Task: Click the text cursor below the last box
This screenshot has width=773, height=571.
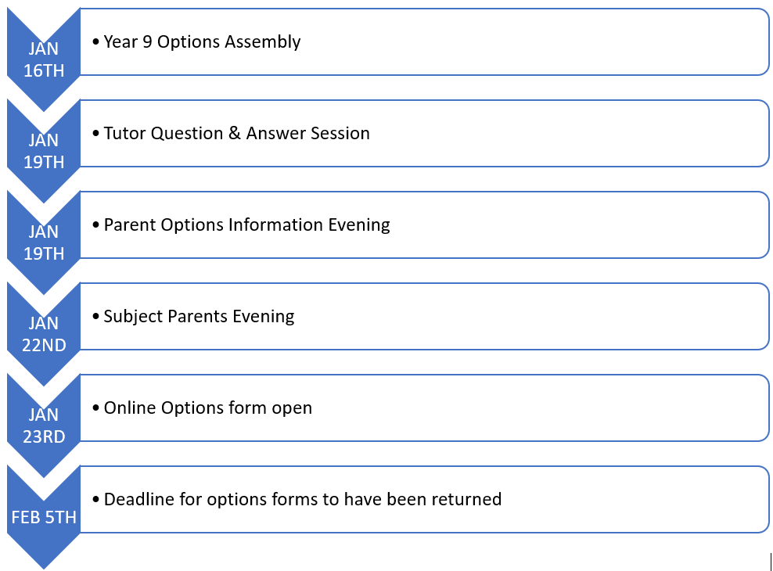Action: click(771, 561)
